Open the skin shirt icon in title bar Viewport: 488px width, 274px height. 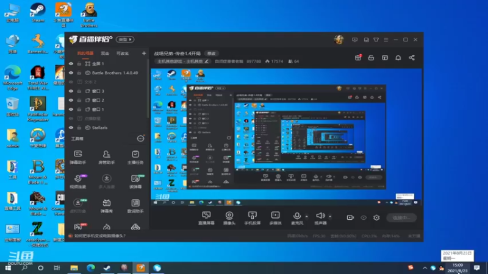coord(376,40)
